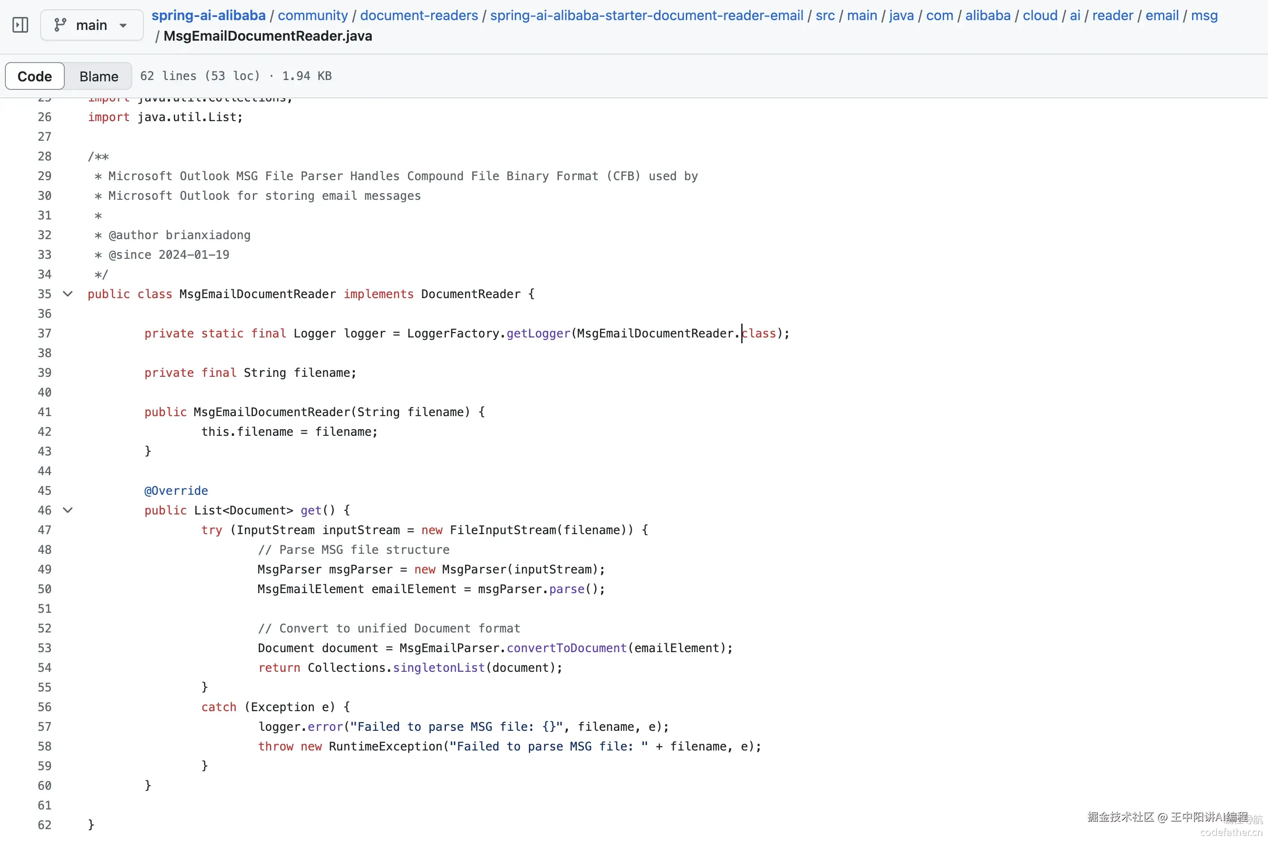
Task: Go to the src breadcrumb folder
Action: coord(825,15)
